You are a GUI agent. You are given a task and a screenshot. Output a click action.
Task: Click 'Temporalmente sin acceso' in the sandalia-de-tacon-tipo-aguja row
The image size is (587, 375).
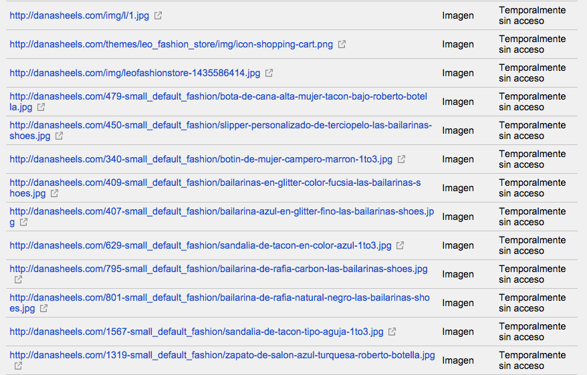tap(532, 332)
